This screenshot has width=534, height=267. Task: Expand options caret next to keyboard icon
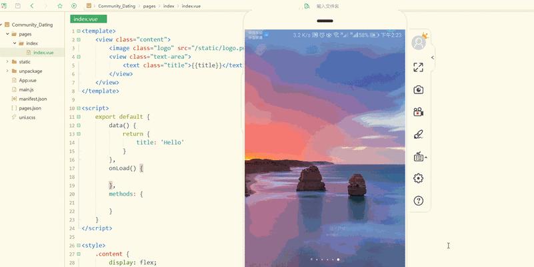(x=426, y=158)
